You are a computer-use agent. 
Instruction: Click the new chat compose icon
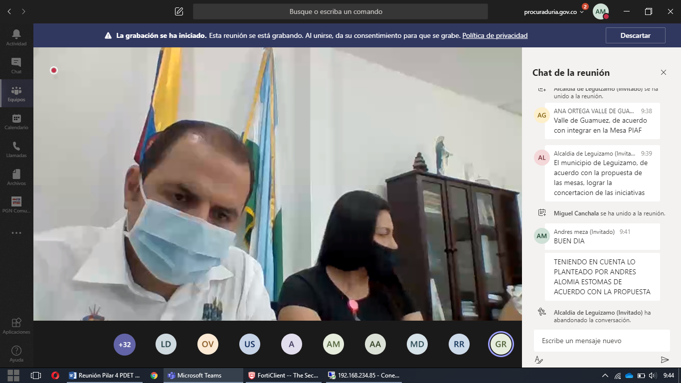(x=179, y=11)
